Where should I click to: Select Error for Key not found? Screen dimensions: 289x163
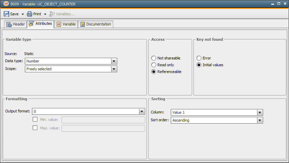(199, 58)
